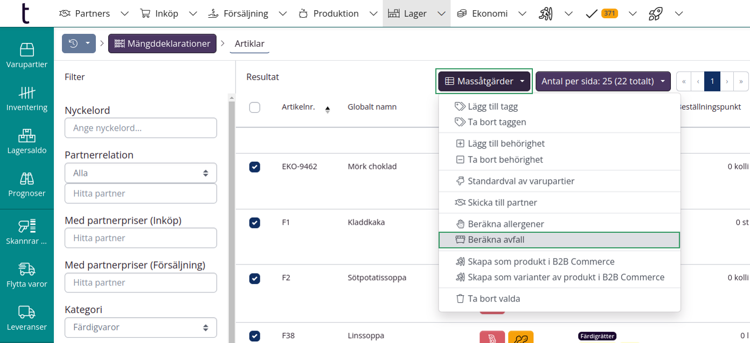Go to Lagersaldo in sidebar
Image resolution: width=750 pixels, height=343 pixels.
(x=27, y=141)
